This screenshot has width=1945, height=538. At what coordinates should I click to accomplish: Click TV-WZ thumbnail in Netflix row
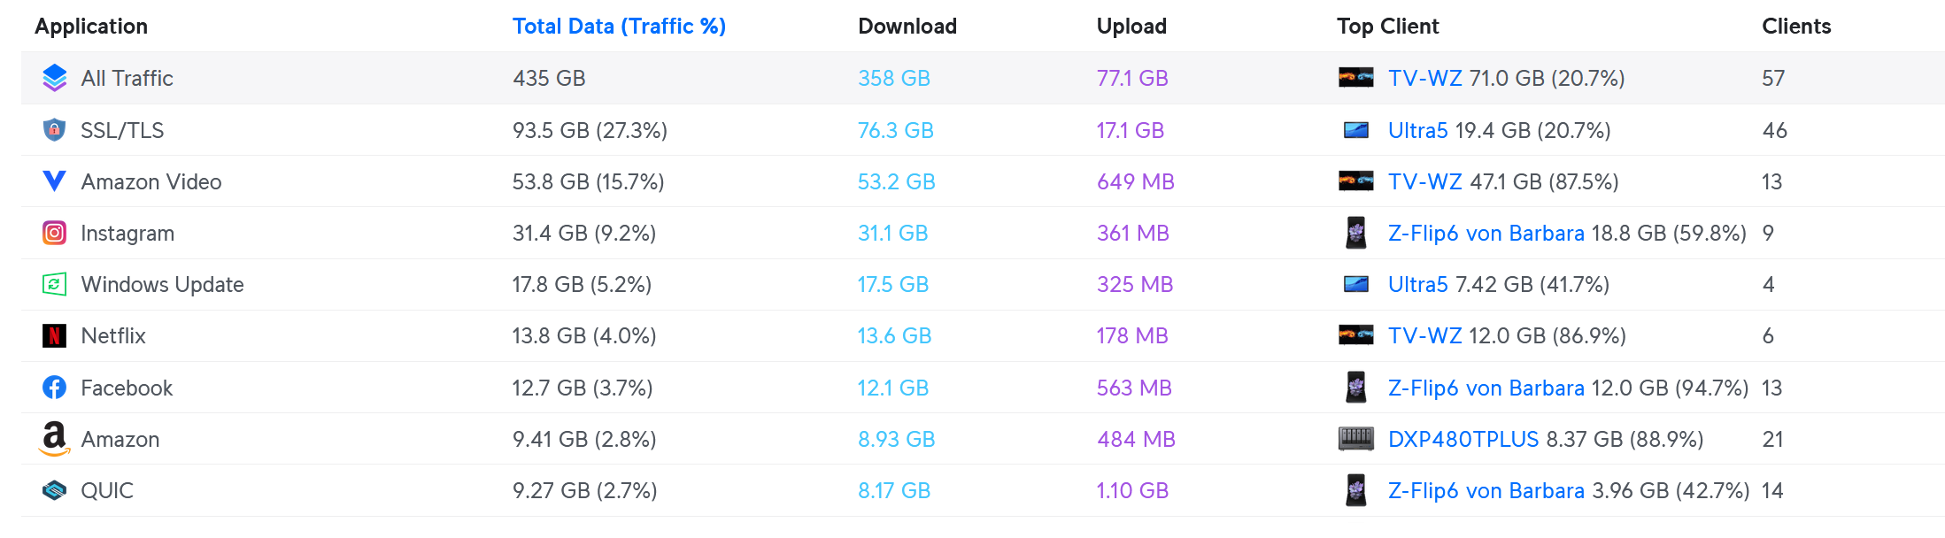click(1355, 335)
